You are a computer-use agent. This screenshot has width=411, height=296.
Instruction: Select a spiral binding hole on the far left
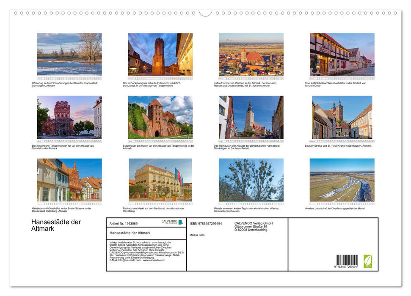tap(16, 13)
